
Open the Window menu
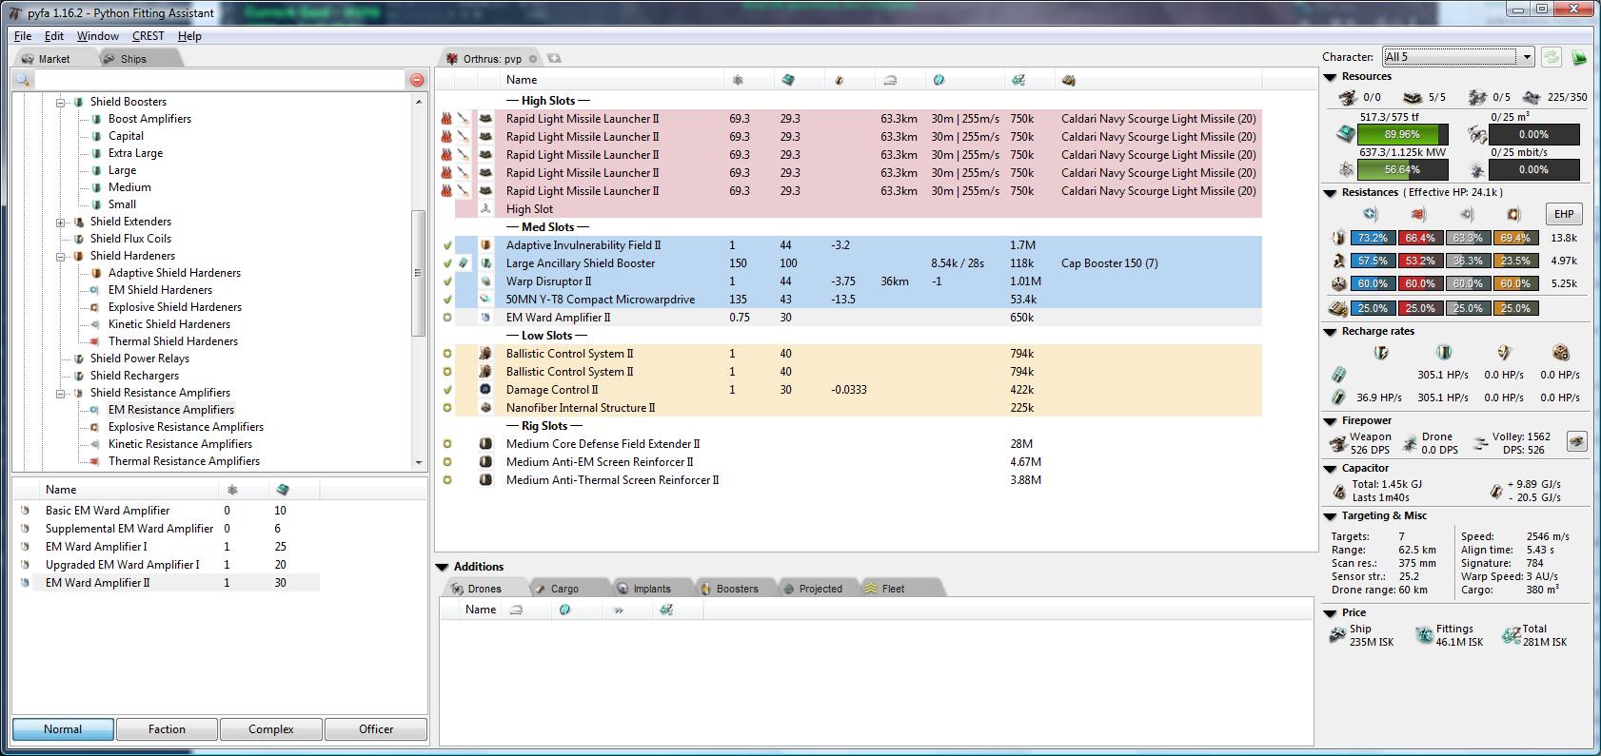[x=98, y=36]
